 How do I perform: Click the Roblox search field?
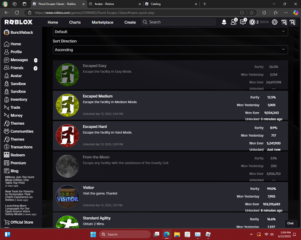179,22
